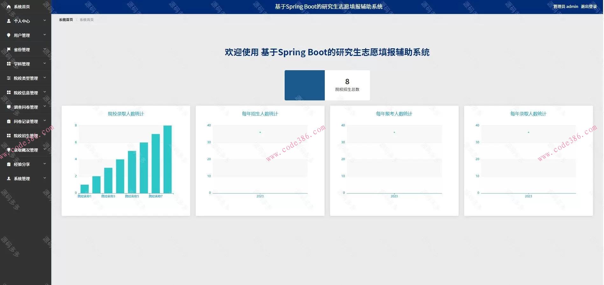Click the number 8 in the stat card
This screenshot has width=604, height=285.
347,82
